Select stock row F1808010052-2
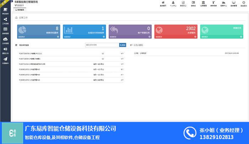Screen dimensions: 249x144 coord(71,70)
